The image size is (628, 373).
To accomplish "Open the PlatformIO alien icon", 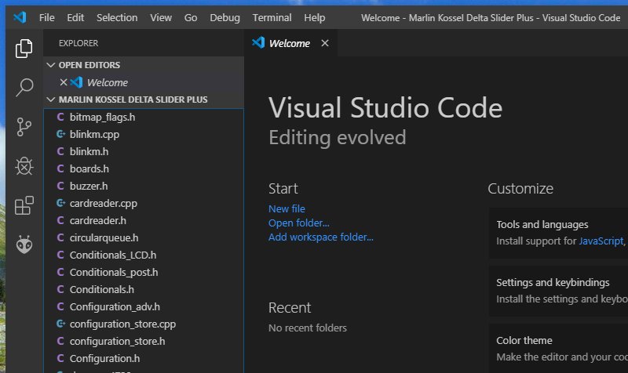I will click(x=24, y=244).
